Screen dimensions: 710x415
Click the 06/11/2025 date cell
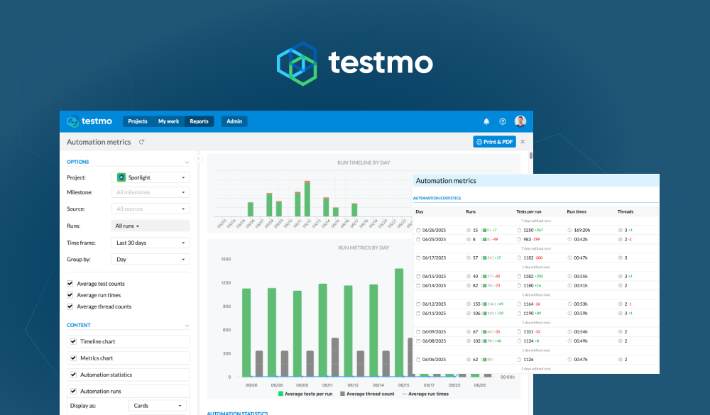tap(434, 313)
